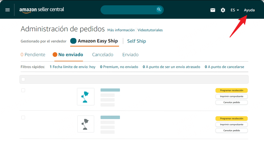Screen dimensions: 264x165
Task: Click the Amazon Seller Central logo
Action: tap(42, 10)
